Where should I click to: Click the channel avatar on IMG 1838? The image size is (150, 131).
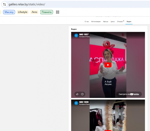click(76, 103)
